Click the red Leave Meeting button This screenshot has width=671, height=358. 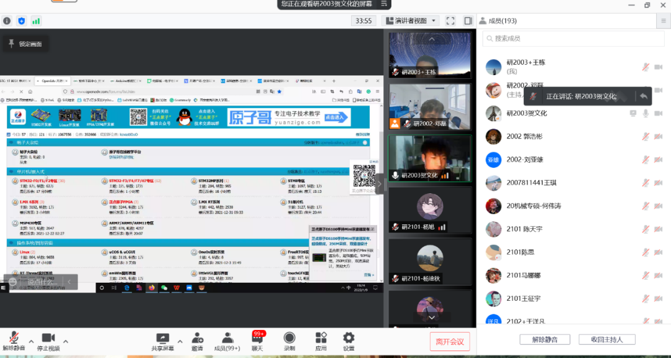tap(450, 341)
